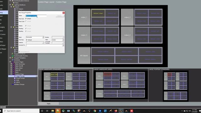The width and height of the screenshot is (201, 113).
Task: Toggle the first Shading Default checkbox
Action: (26, 29)
